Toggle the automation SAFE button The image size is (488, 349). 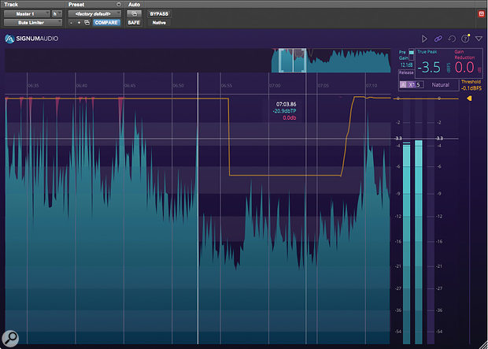(134, 23)
